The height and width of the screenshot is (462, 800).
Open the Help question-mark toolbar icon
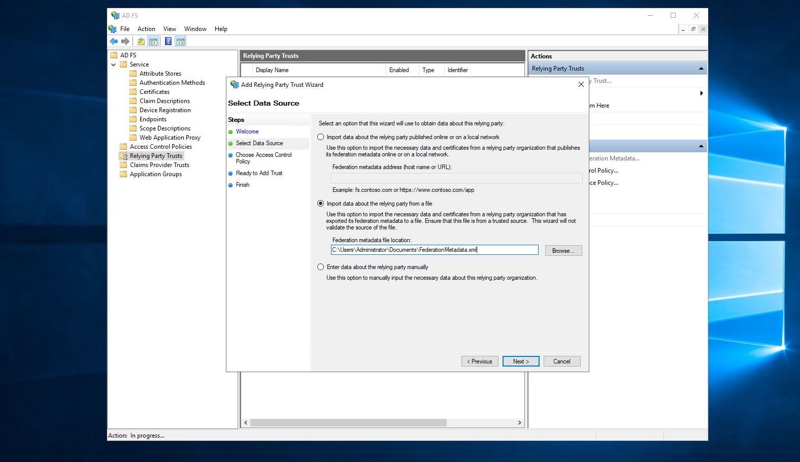tap(168, 41)
